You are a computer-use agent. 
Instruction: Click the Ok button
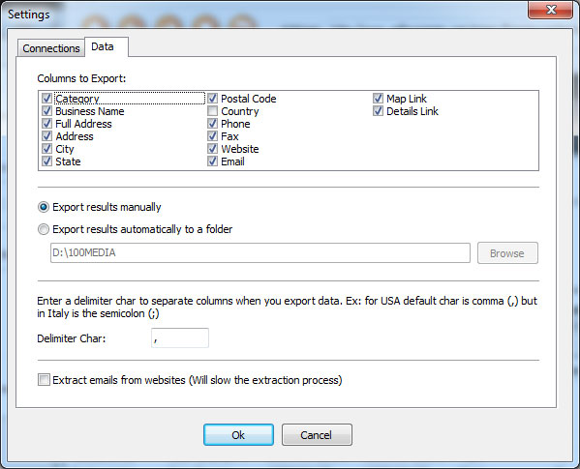(x=238, y=434)
